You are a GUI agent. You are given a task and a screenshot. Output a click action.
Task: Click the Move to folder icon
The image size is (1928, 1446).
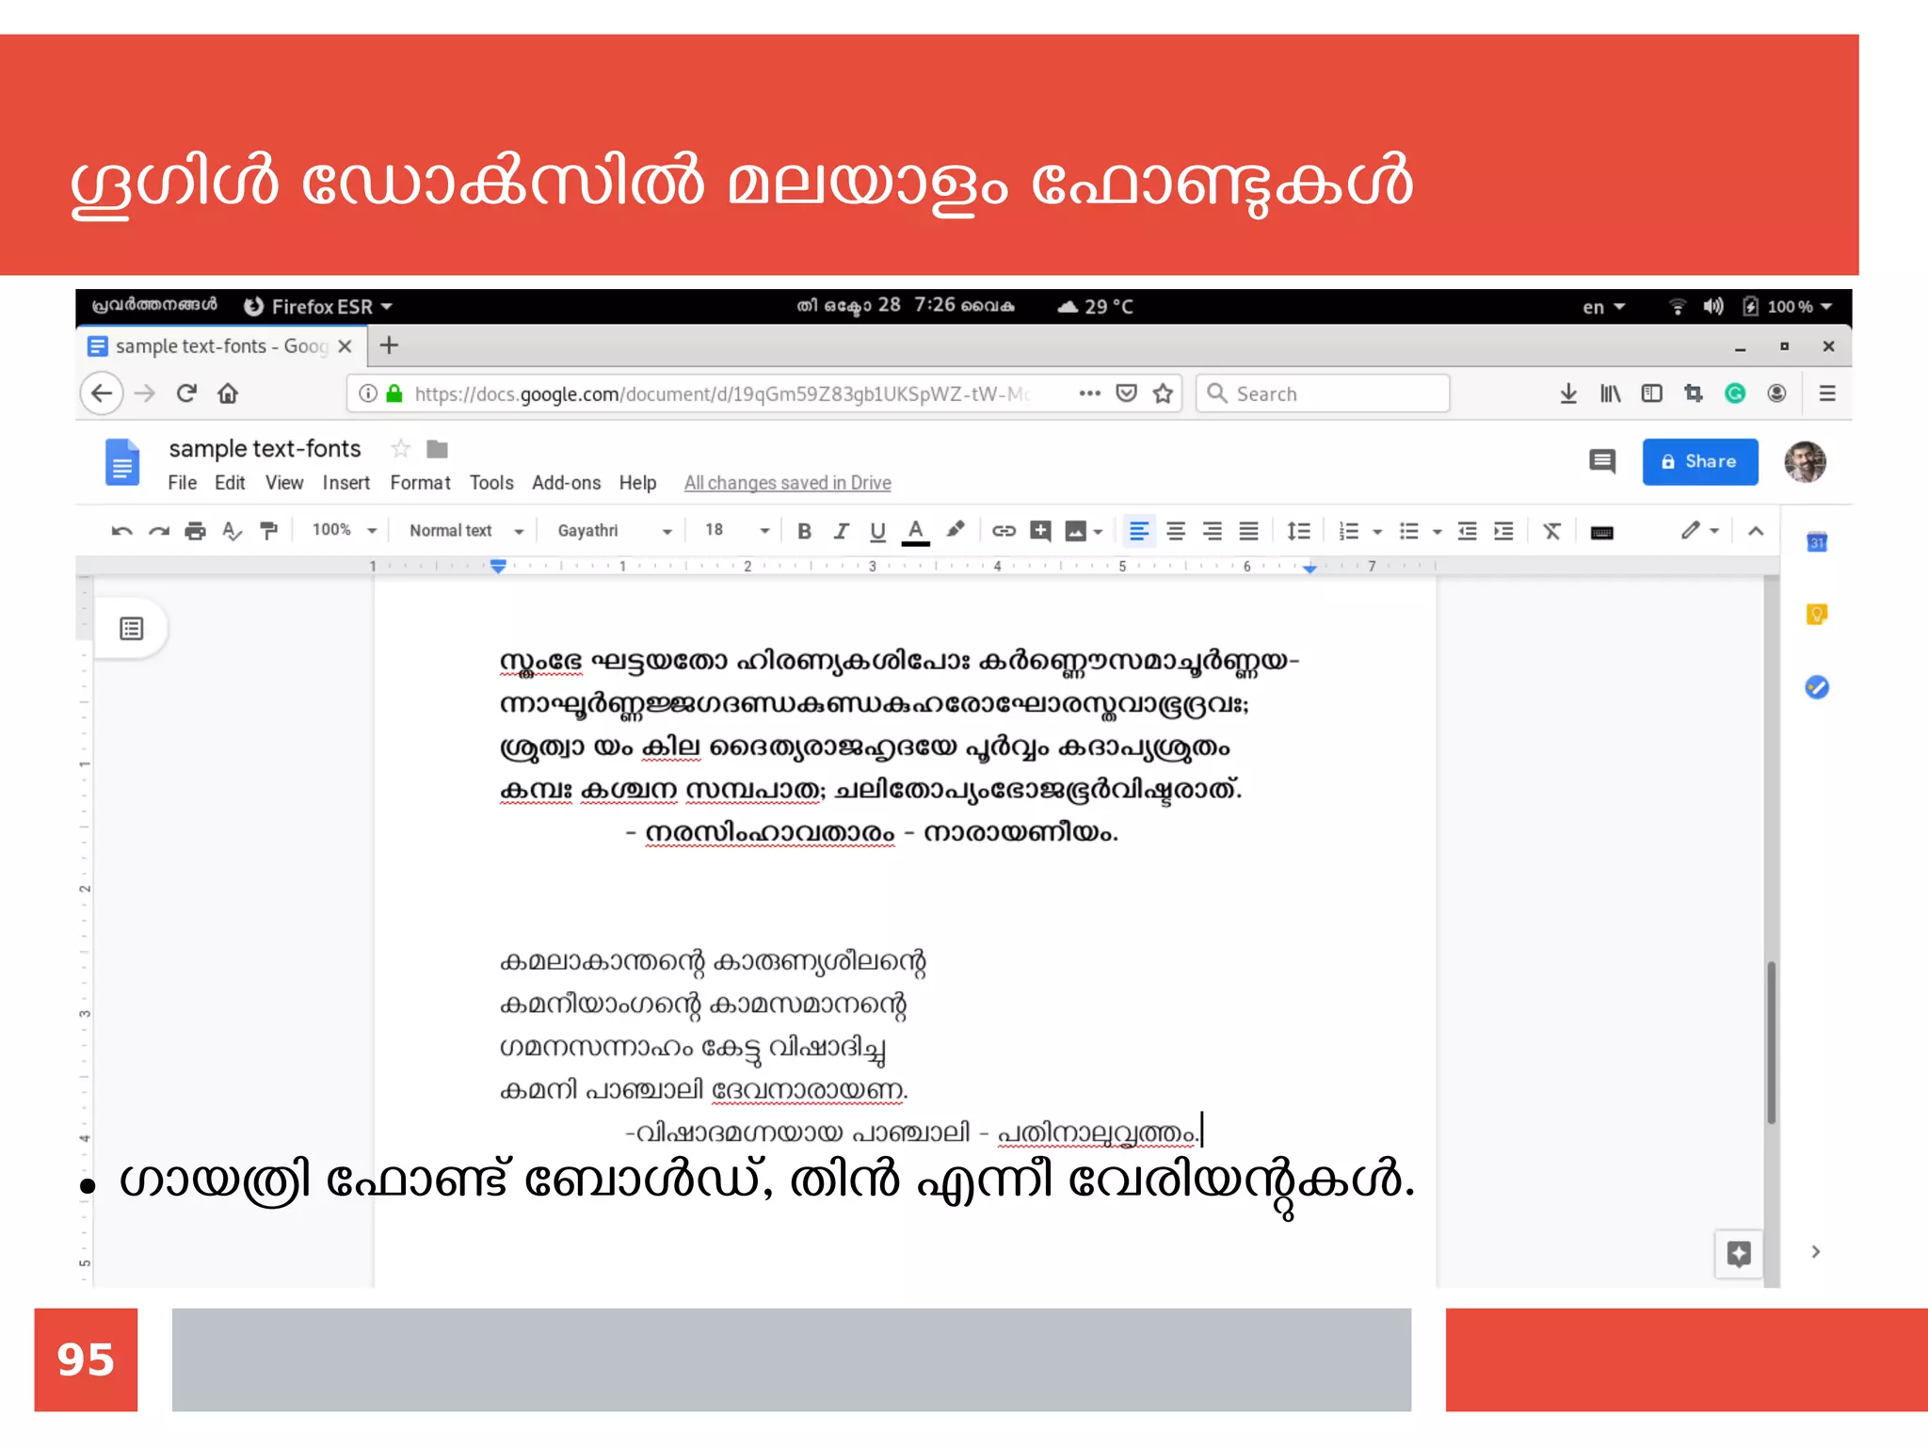[x=437, y=449]
